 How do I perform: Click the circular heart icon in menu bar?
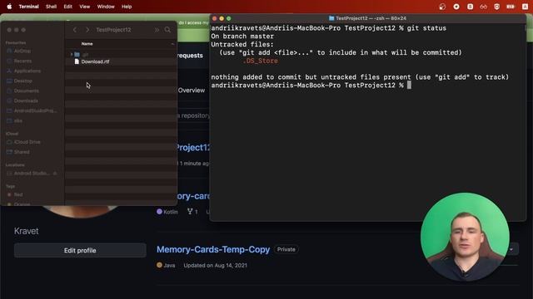pos(456,7)
